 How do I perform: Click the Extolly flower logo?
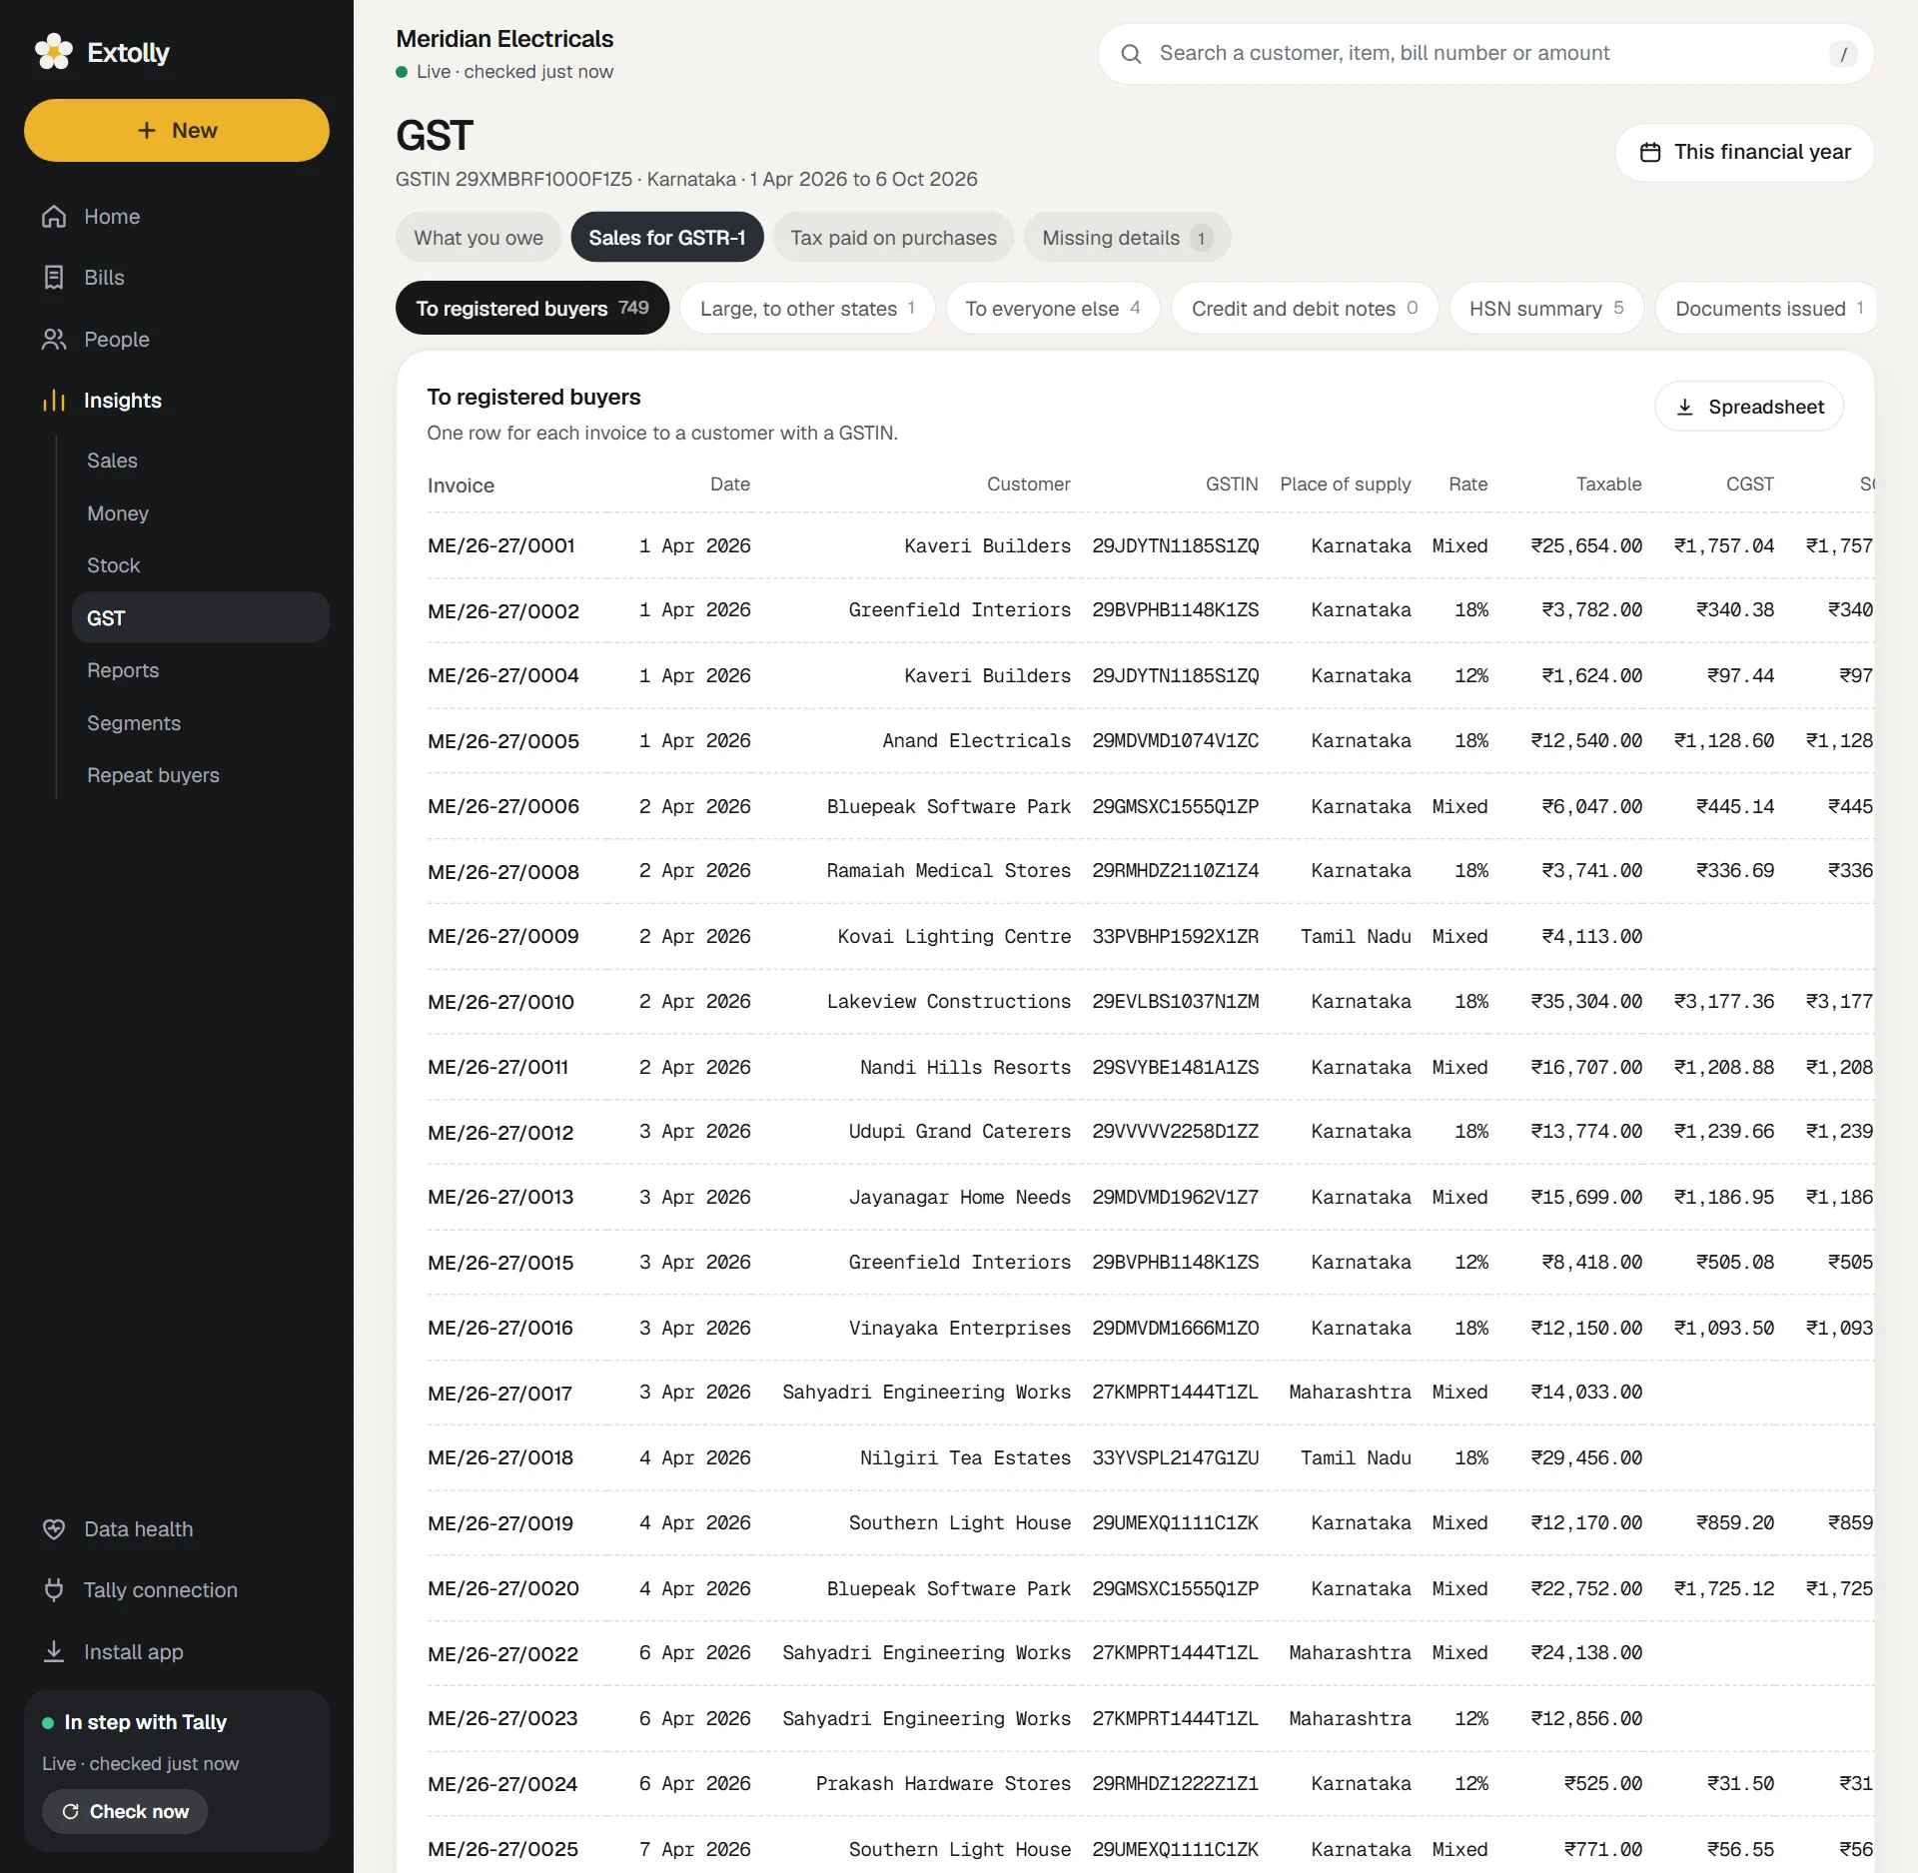(53, 52)
